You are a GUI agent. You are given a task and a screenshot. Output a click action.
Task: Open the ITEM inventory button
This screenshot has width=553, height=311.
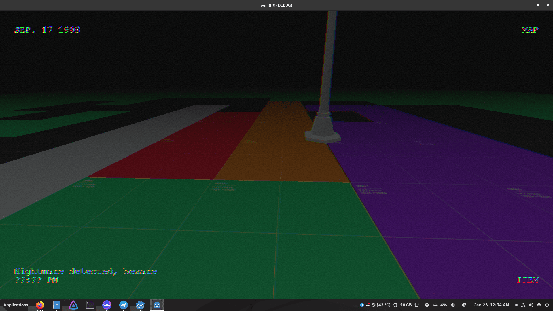[x=528, y=280]
